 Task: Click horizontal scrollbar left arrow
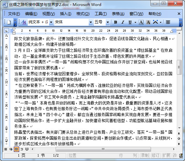pos(32,149)
